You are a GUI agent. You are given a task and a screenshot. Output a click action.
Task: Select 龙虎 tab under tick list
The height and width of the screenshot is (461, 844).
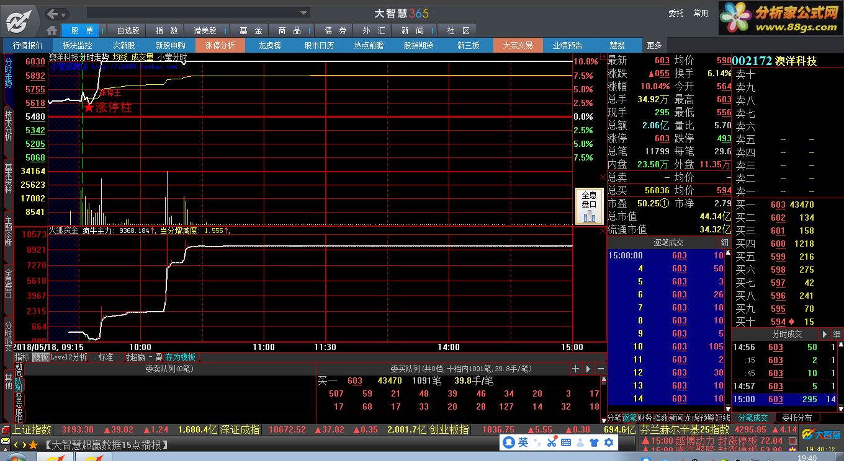(x=691, y=418)
